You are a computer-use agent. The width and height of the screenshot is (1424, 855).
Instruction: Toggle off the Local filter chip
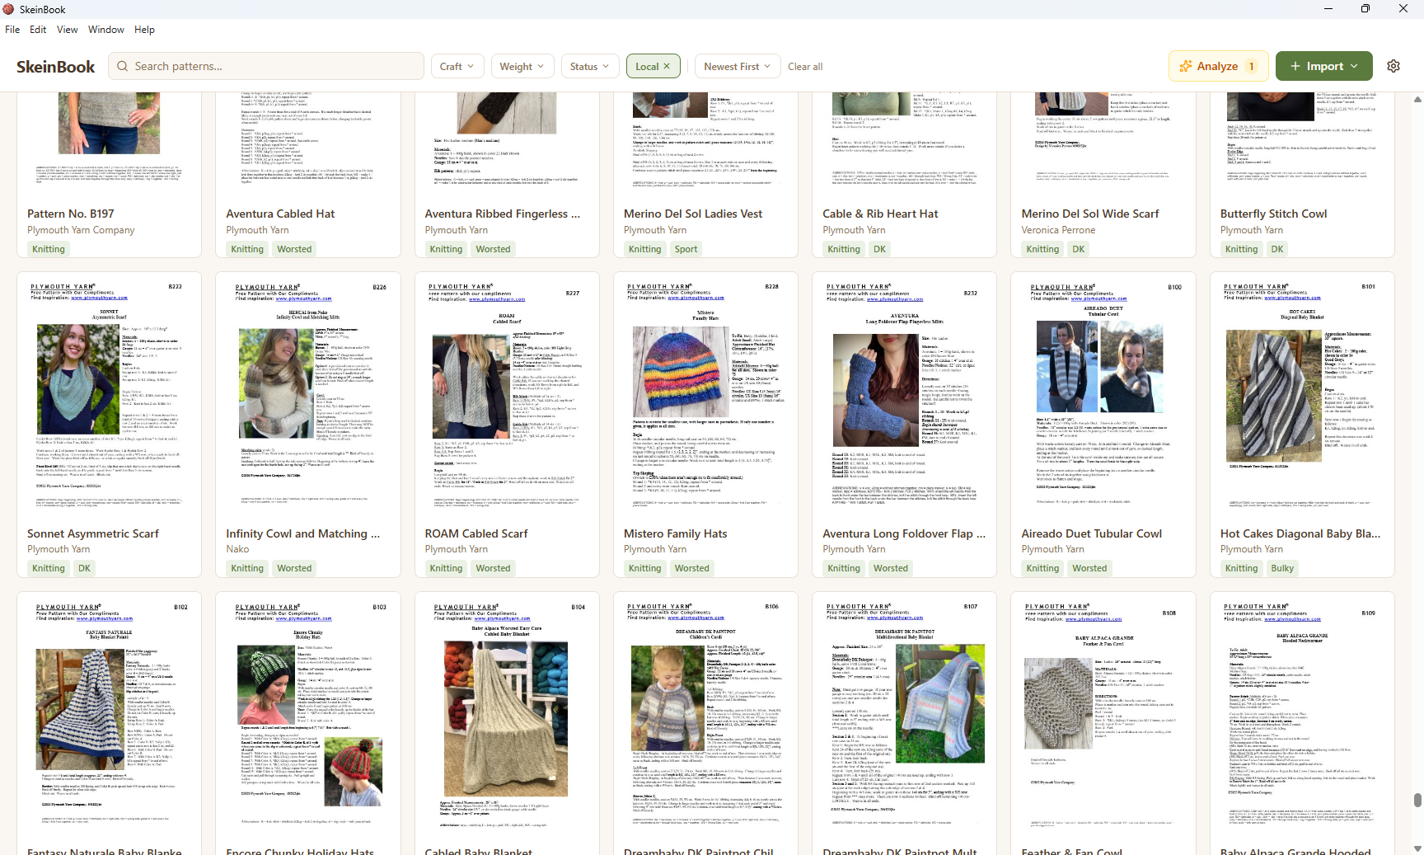click(647, 65)
